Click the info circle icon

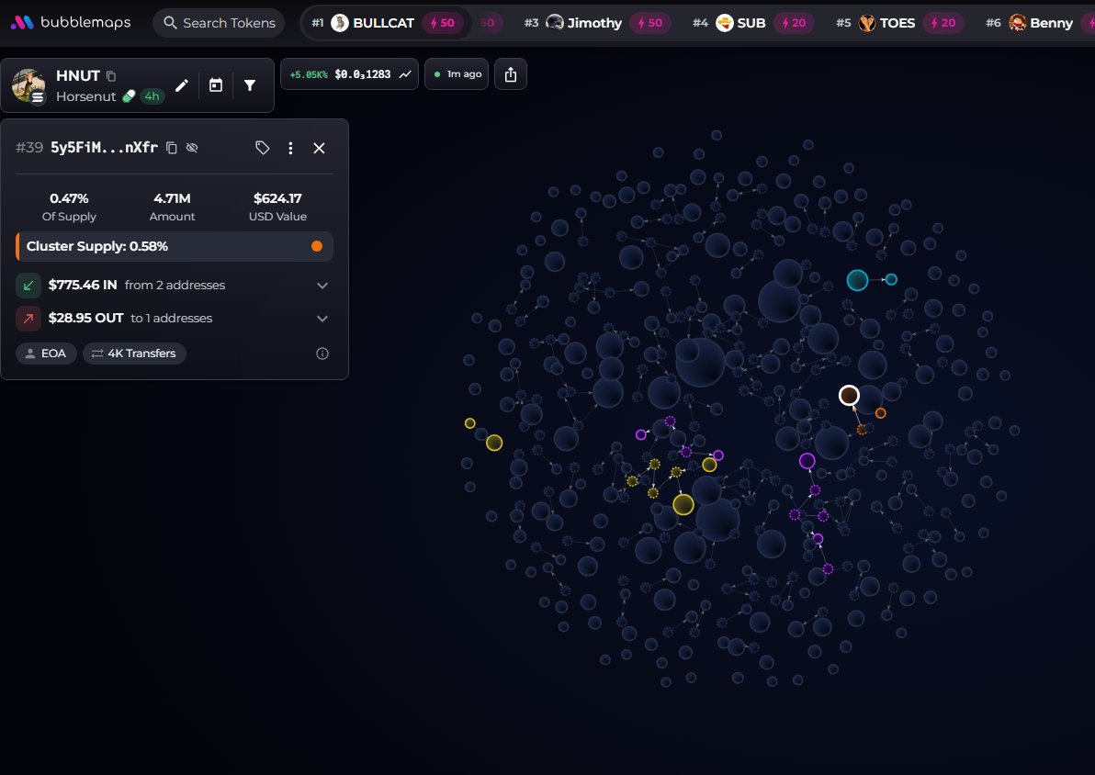[x=322, y=354]
